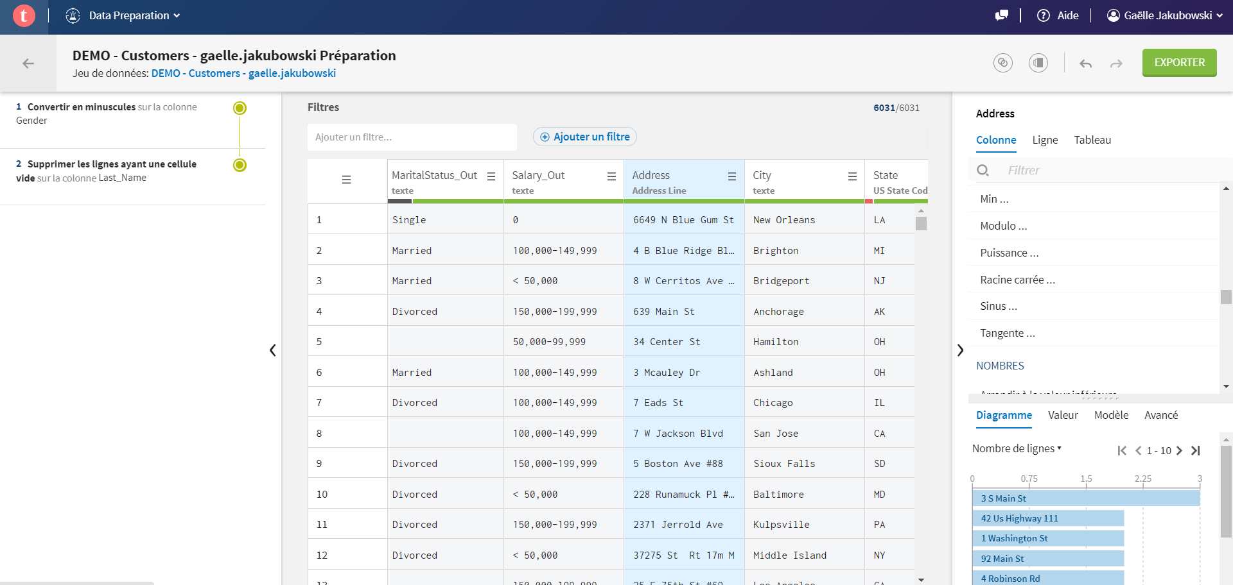Toggle step 1 Convertir en minuscules status dot
Viewport: 1233px width, 585px height.
[240, 108]
